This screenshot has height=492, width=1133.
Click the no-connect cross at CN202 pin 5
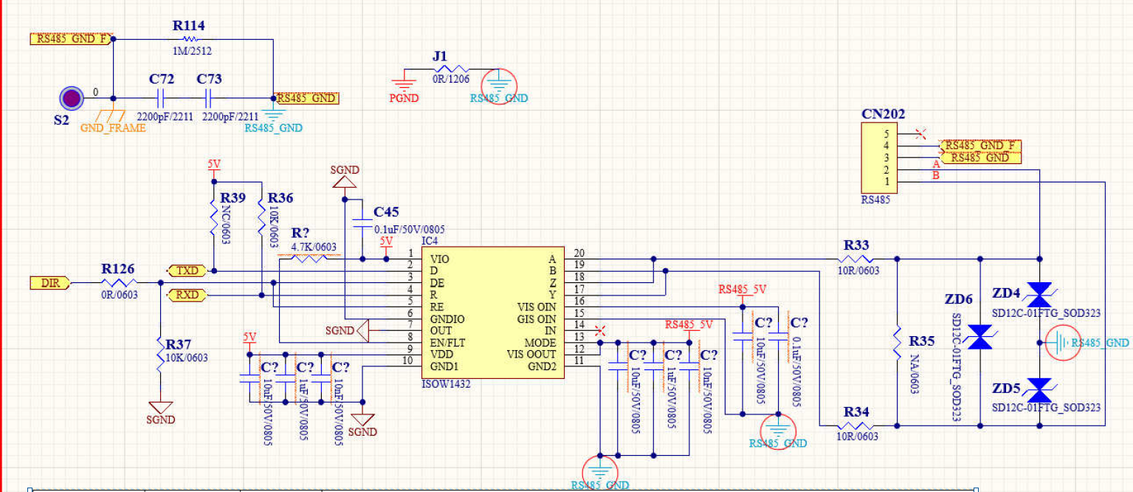(920, 134)
